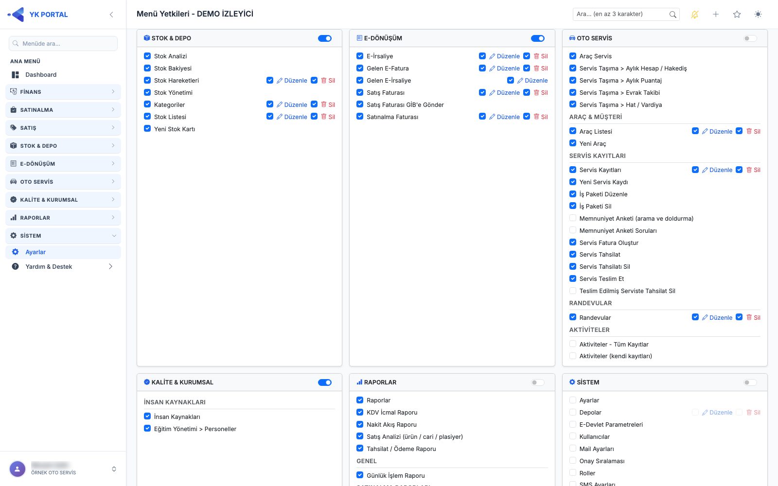Uncheck the Stok Analizi checkbox
Viewport: 778px width, 486px height.
coord(147,56)
